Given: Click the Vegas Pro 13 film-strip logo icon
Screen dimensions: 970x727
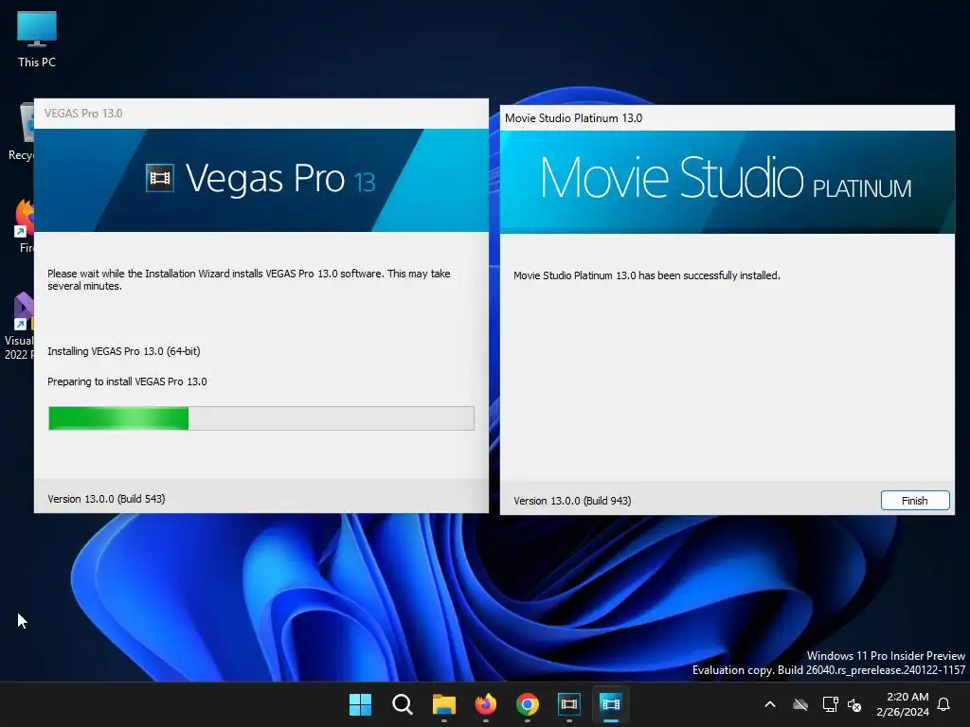Looking at the screenshot, I should point(159,179).
